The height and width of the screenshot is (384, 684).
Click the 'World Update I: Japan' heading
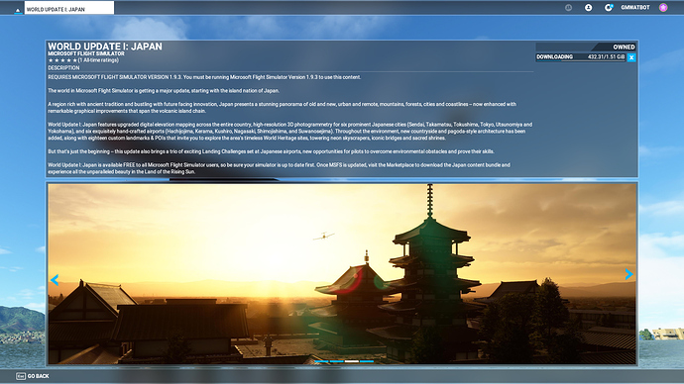105,47
